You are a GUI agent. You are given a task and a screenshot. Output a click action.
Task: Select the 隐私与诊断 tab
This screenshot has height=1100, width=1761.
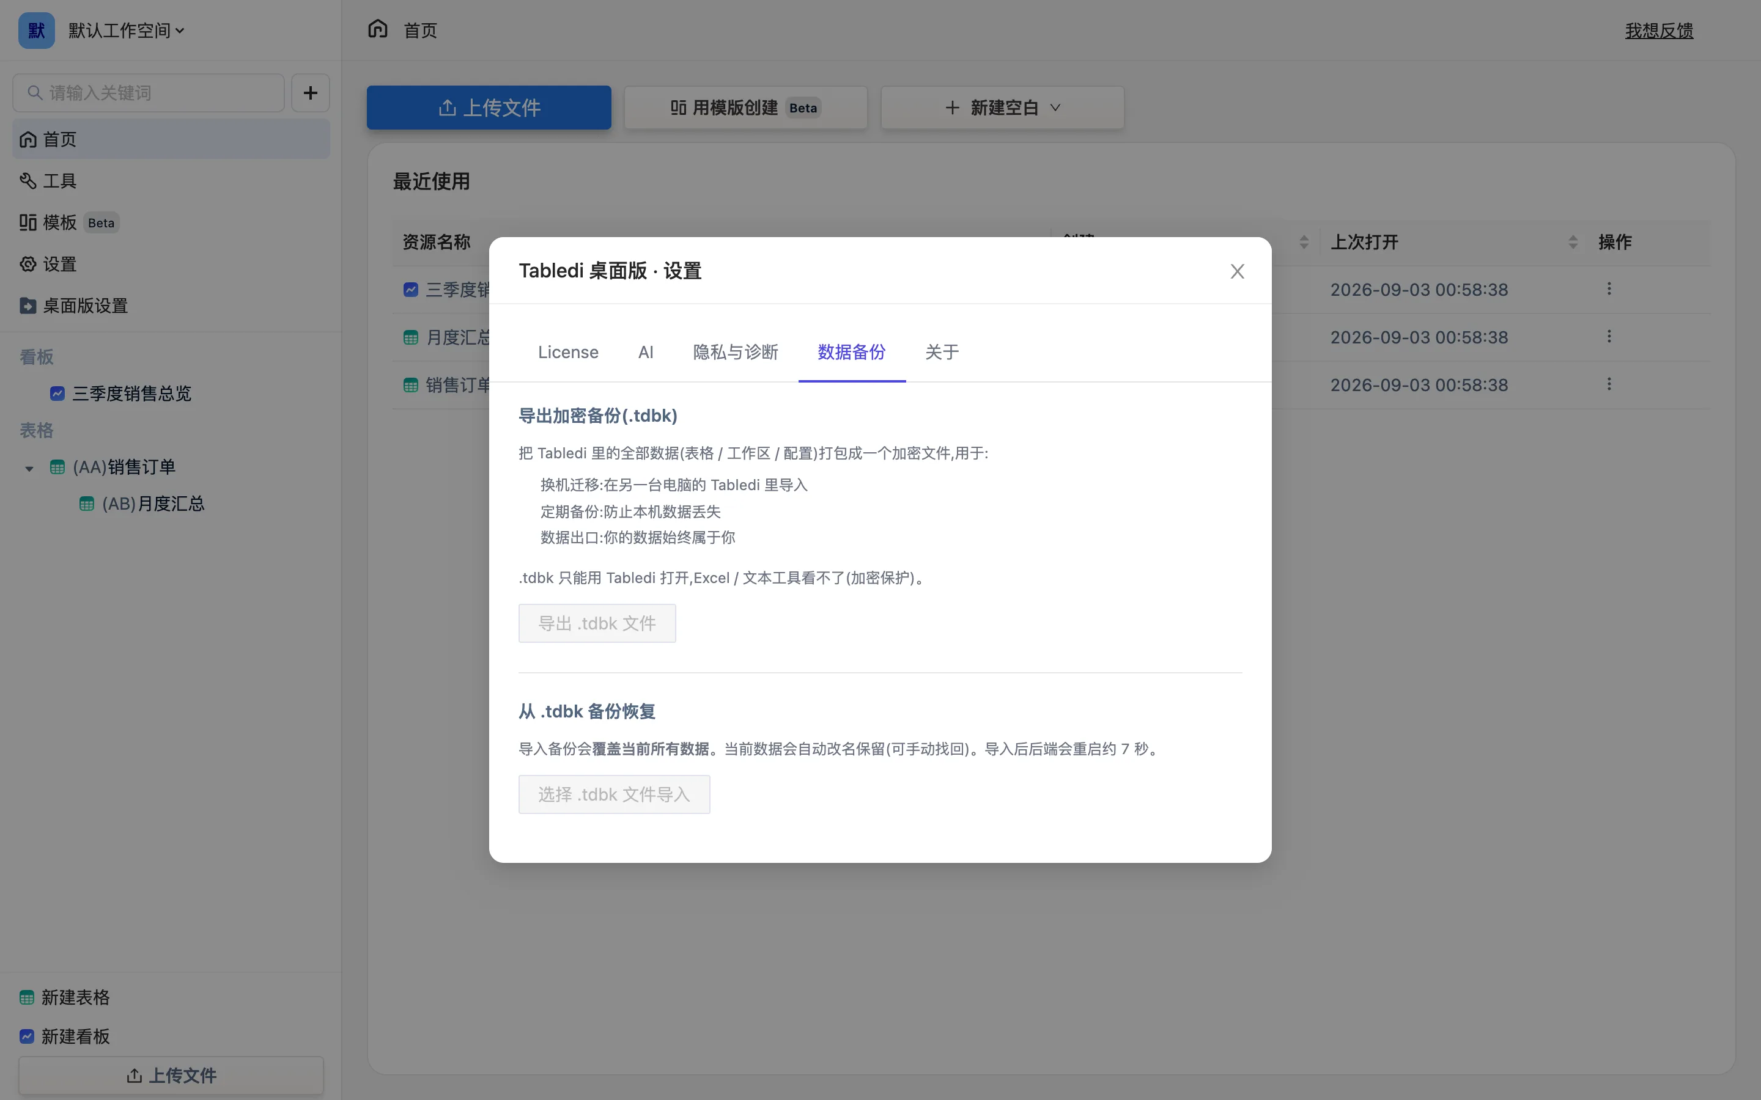[735, 352]
